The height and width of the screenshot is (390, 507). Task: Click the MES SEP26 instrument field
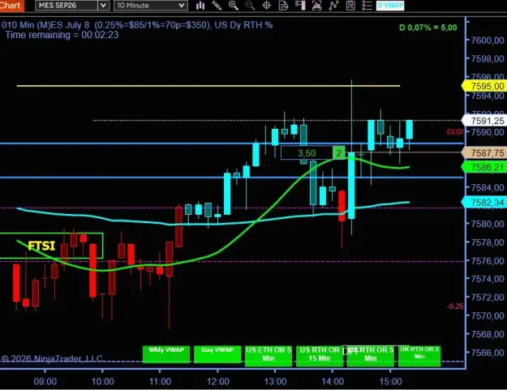pyautogui.click(x=67, y=6)
